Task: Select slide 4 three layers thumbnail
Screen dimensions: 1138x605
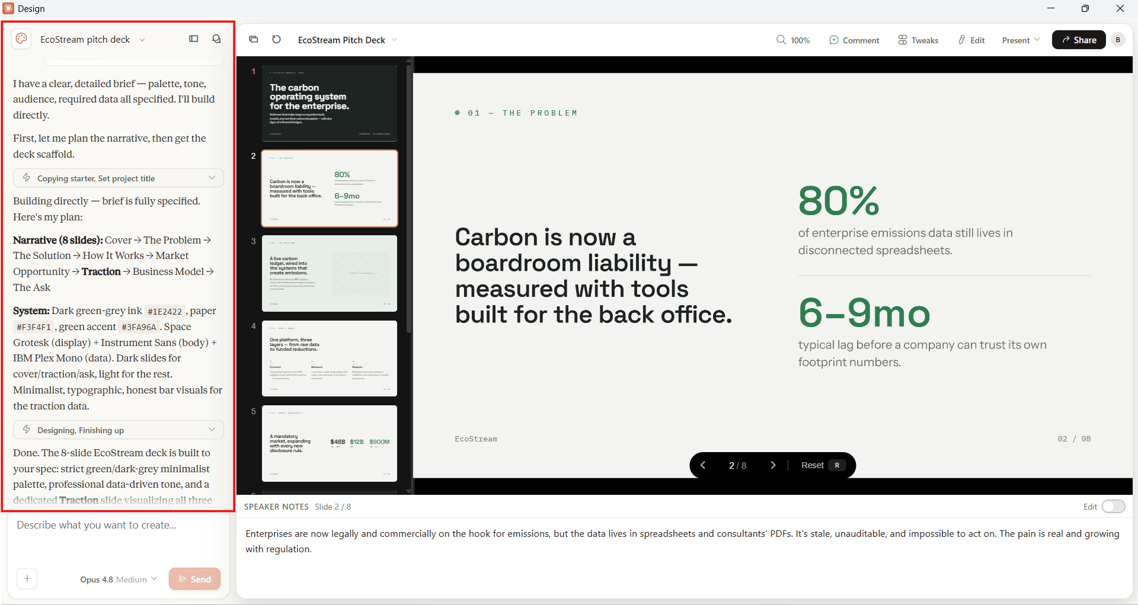Action: (330, 358)
